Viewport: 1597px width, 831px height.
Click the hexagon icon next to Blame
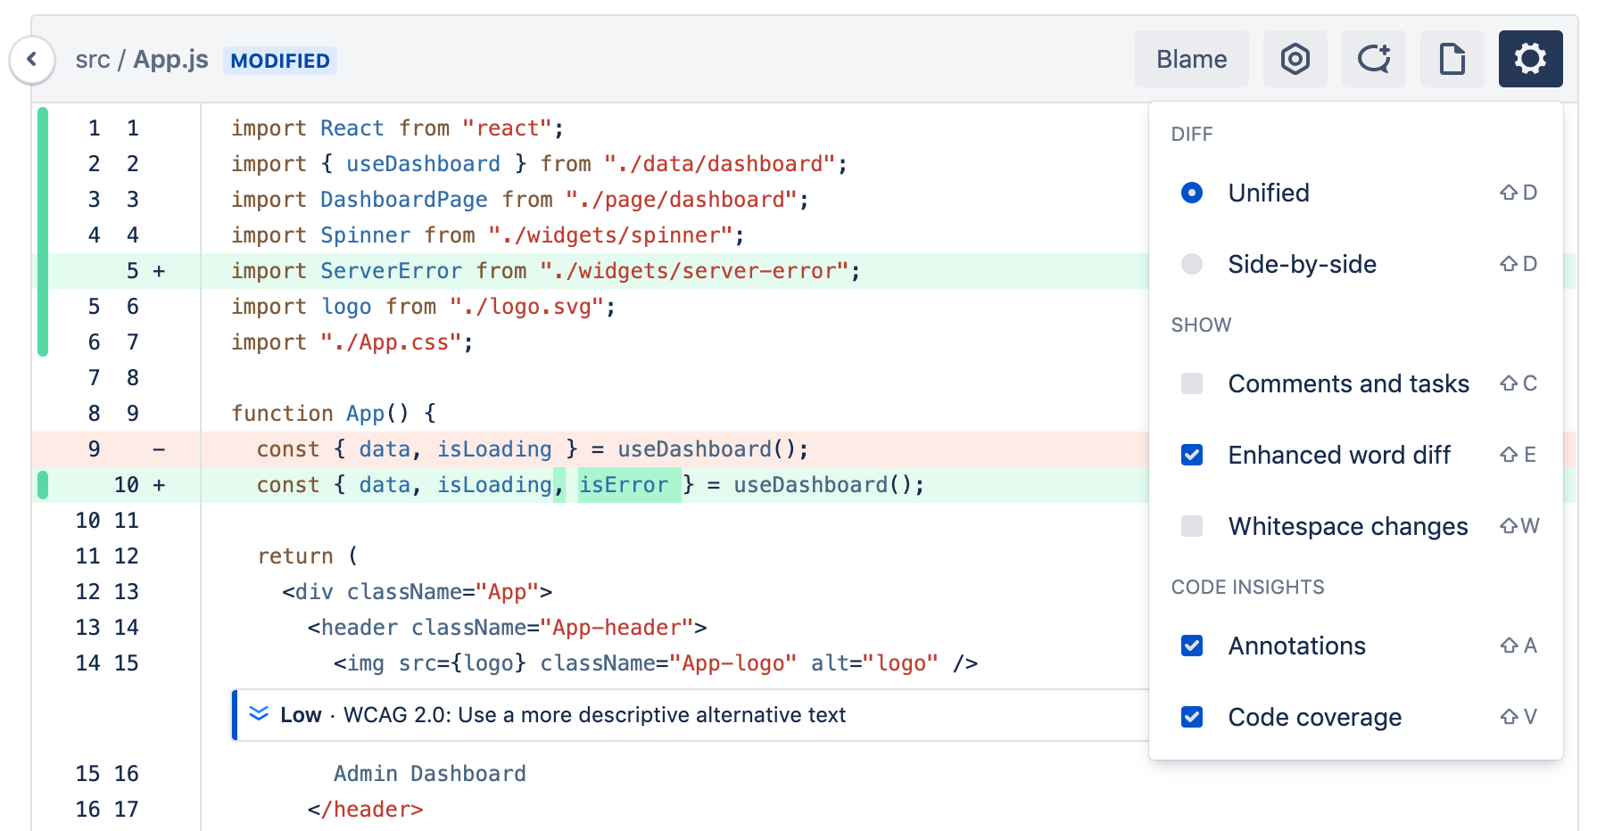coord(1295,60)
